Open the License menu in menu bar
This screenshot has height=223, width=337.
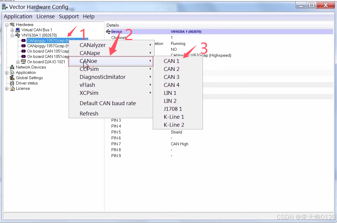point(46,17)
